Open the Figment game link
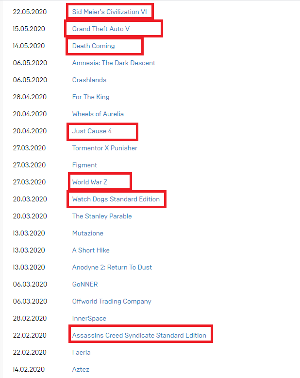300x378 pixels. coord(84,165)
